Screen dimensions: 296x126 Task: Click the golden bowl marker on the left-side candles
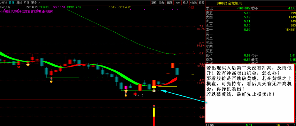pyautogui.click(x=28, y=64)
